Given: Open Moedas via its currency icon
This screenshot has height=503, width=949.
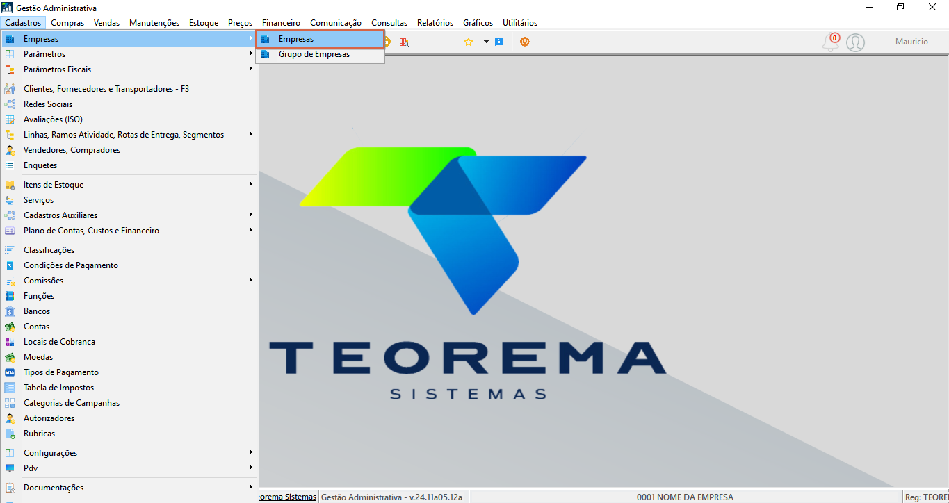Looking at the screenshot, I should (10, 357).
